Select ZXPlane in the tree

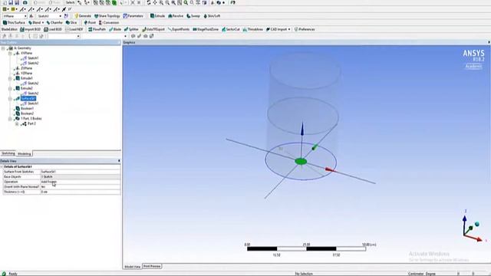pyautogui.click(x=26, y=68)
